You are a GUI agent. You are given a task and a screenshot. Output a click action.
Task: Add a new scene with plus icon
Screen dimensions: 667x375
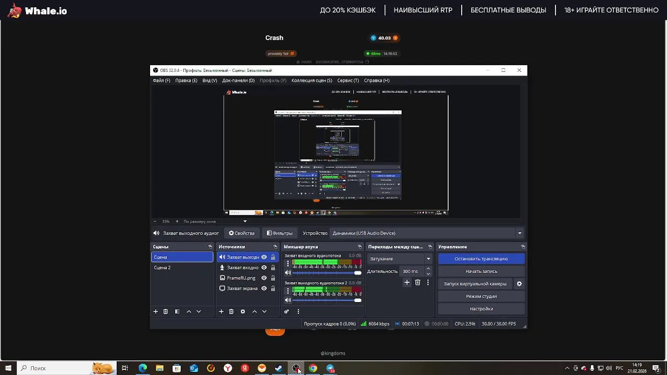(155, 311)
